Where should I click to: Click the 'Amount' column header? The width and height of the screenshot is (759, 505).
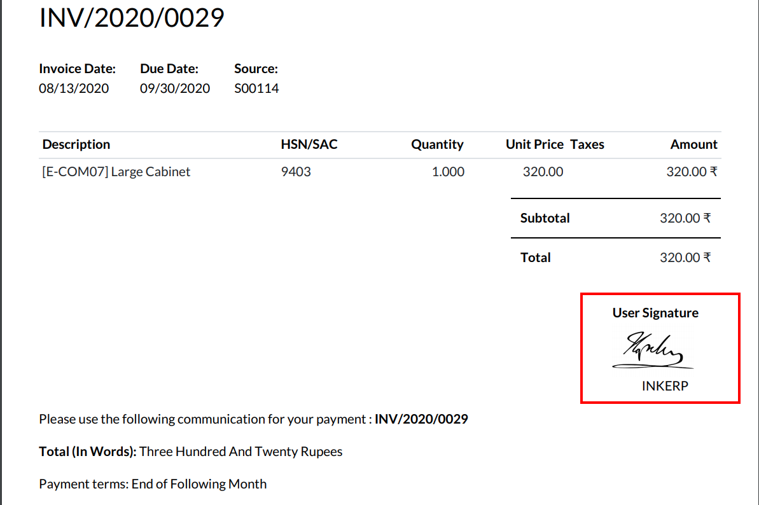coord(693,144)
